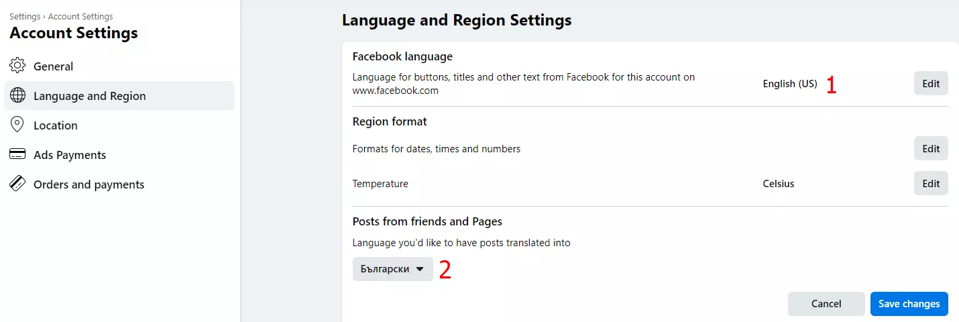Edit formats for dates, times and numbers

931,149
